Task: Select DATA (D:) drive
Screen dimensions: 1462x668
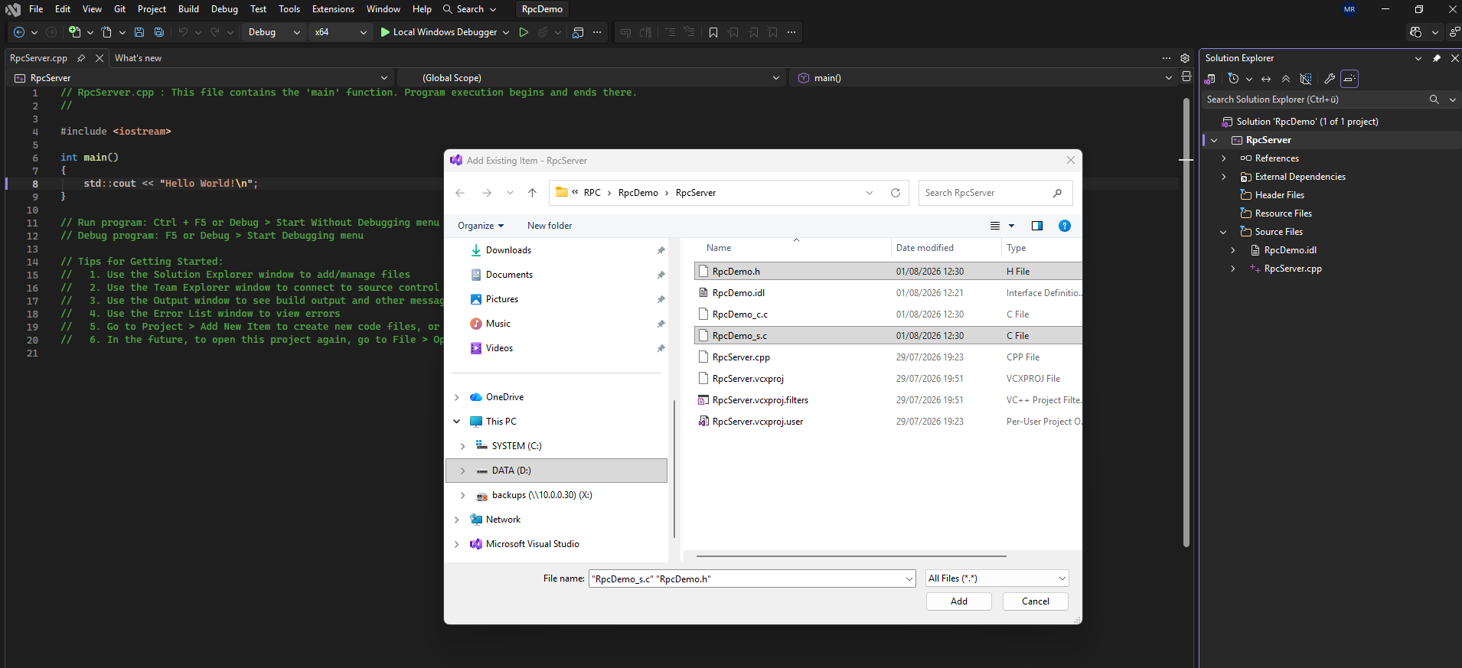Action: coord(556,471)
